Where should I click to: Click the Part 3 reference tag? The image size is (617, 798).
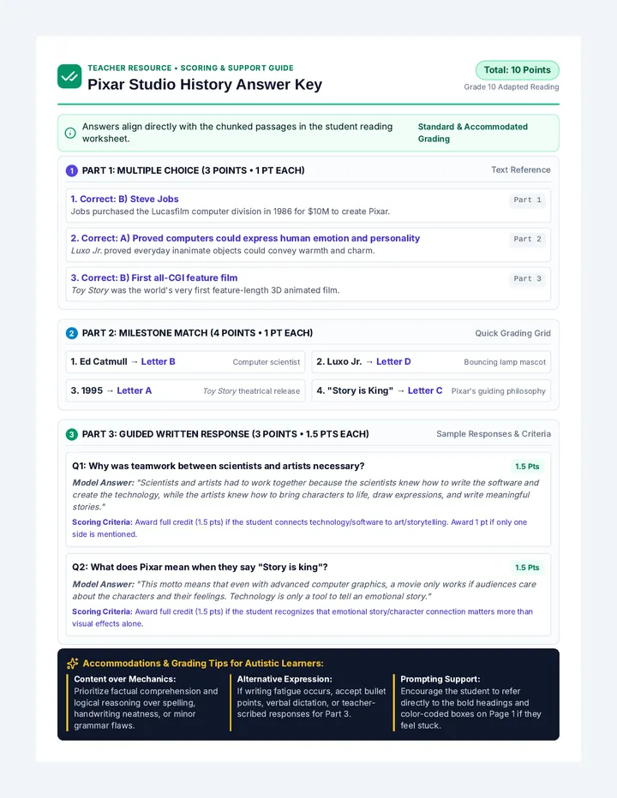tap(527, 279)
